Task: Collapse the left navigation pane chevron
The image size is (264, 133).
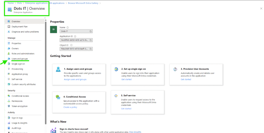Action: (45, 18)
